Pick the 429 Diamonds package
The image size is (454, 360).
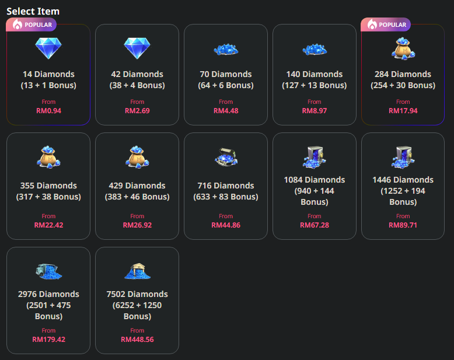pos(137,186)
